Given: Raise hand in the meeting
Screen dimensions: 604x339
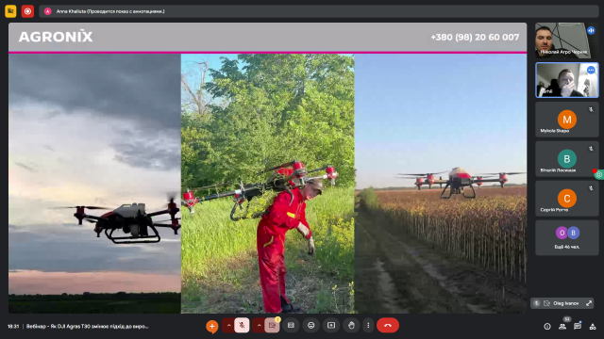Looking at the screenshot, I should click(x=351, y=326).
